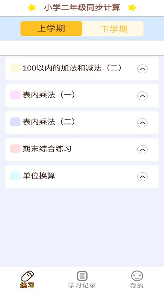
Task: Click the yellow swatch beside 100以内的加法和减法
Action: pyautogui.click(x=15, y=68)
